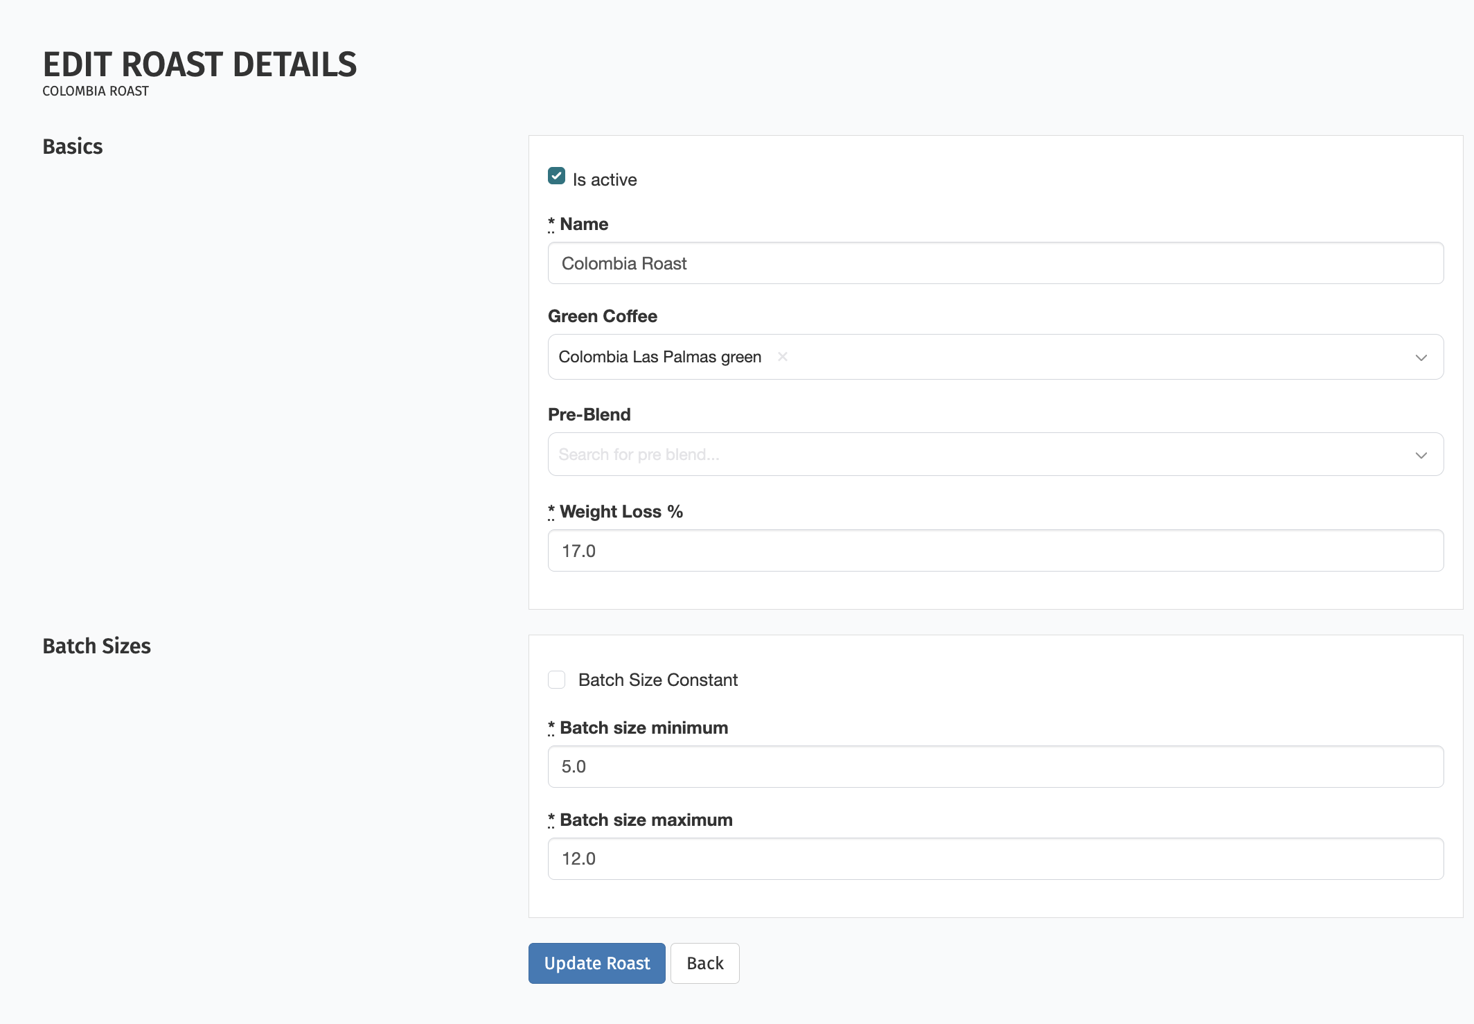
Task: Click the Is active label
Action: [604, 180]
